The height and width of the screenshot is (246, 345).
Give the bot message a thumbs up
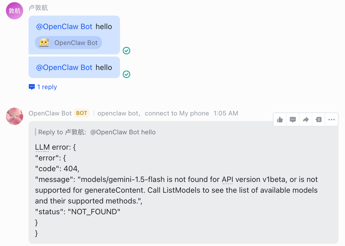pyautogui.click(x=280, y=120)
